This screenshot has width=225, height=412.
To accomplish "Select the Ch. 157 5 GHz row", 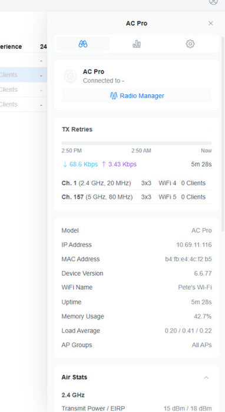I will click(137, 197).
